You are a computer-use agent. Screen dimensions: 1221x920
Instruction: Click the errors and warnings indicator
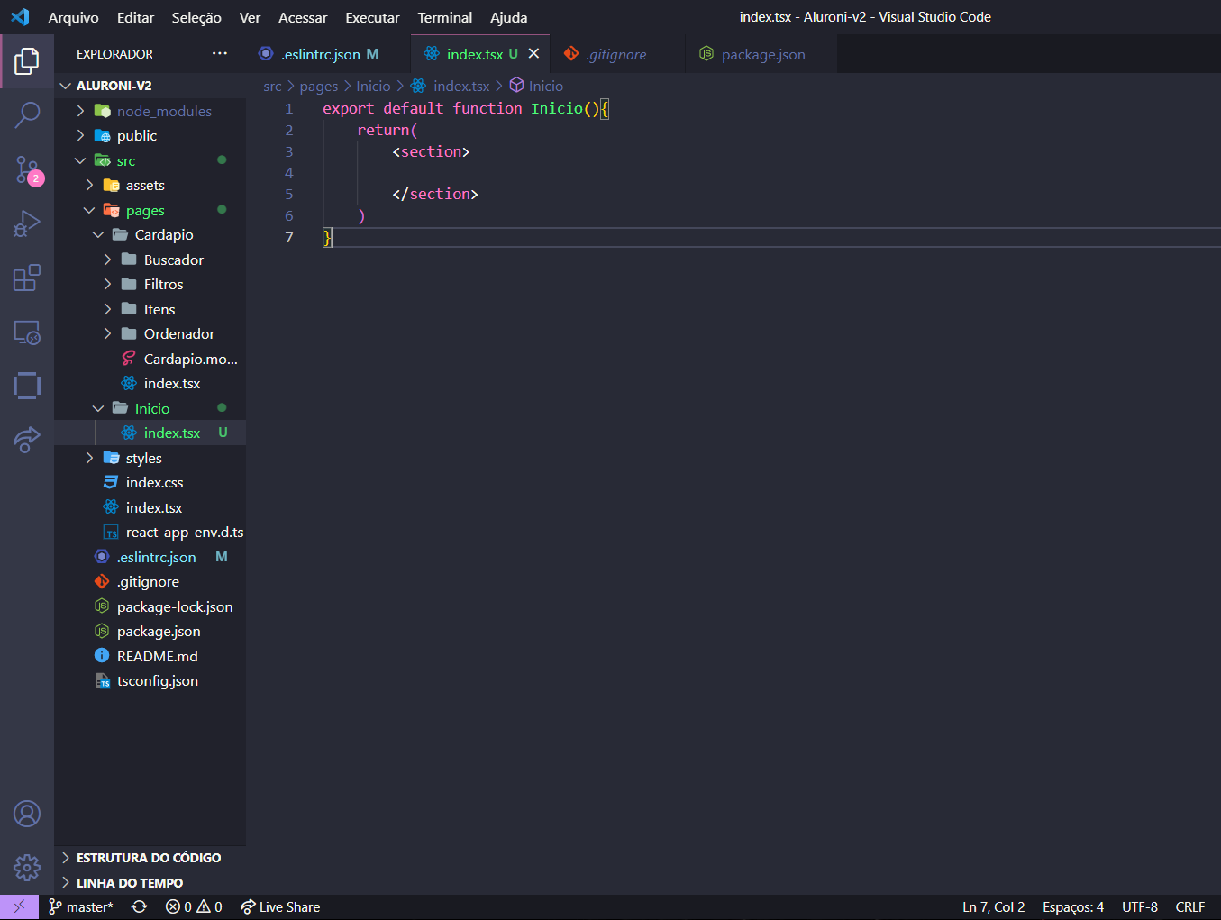(193, 906)
